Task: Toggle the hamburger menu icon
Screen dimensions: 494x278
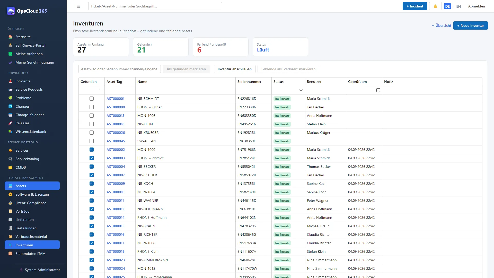Action: pyautogui.click(x=78, y=6)
